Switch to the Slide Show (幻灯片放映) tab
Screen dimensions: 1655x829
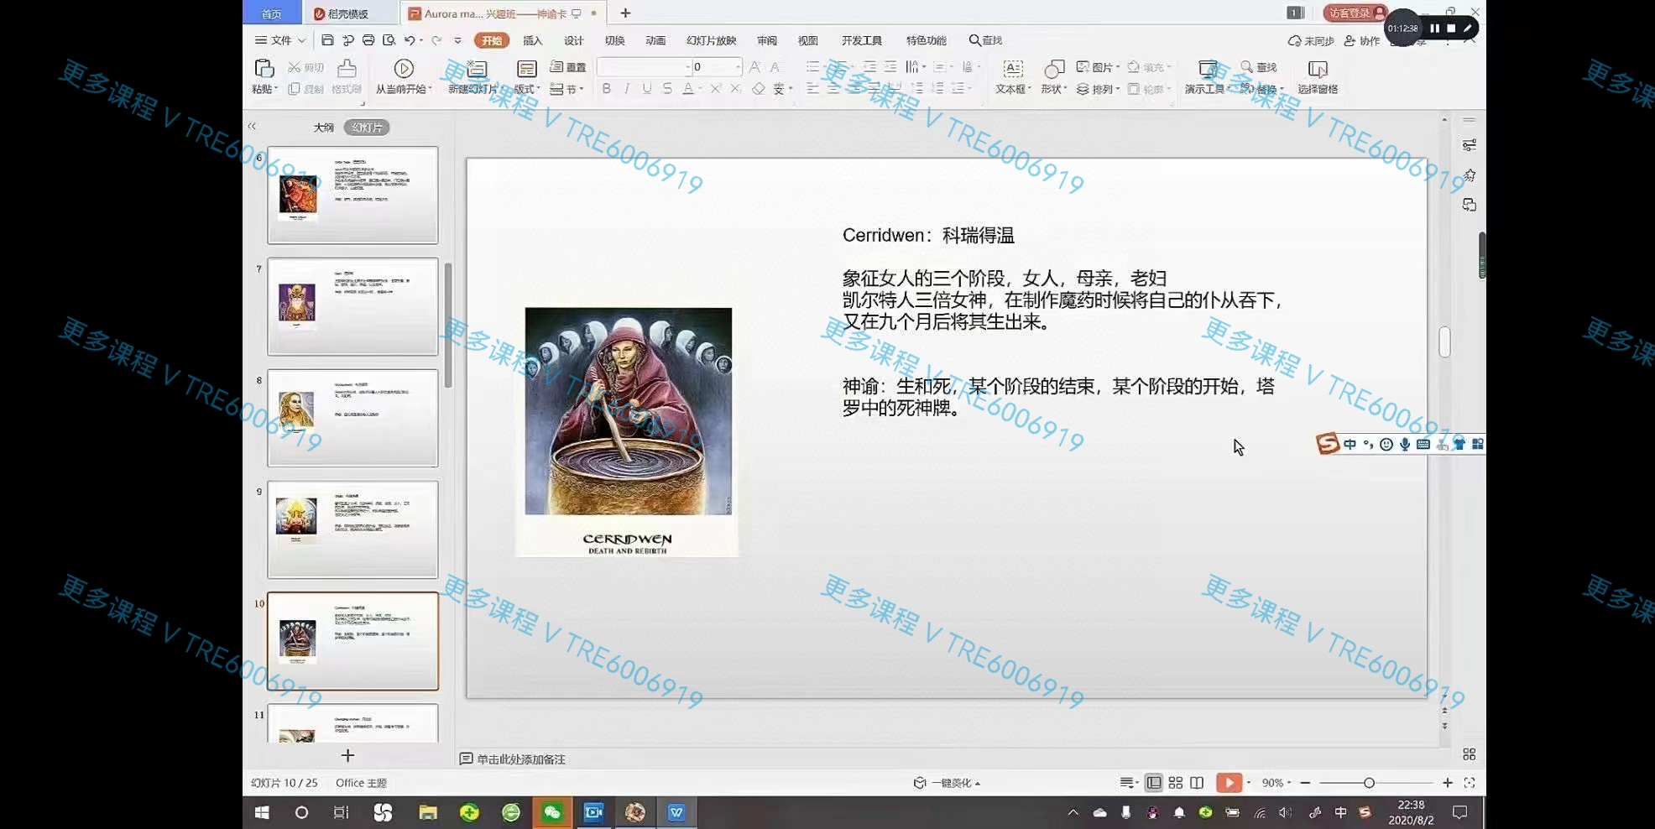point(712,40)
